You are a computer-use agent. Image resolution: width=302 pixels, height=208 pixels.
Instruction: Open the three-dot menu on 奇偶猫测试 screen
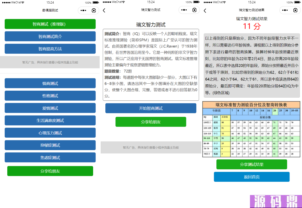[83, 10]
